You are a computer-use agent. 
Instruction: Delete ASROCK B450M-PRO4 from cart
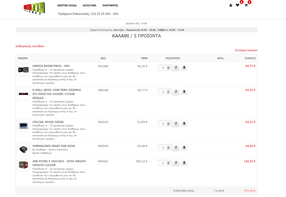[184, 68]
